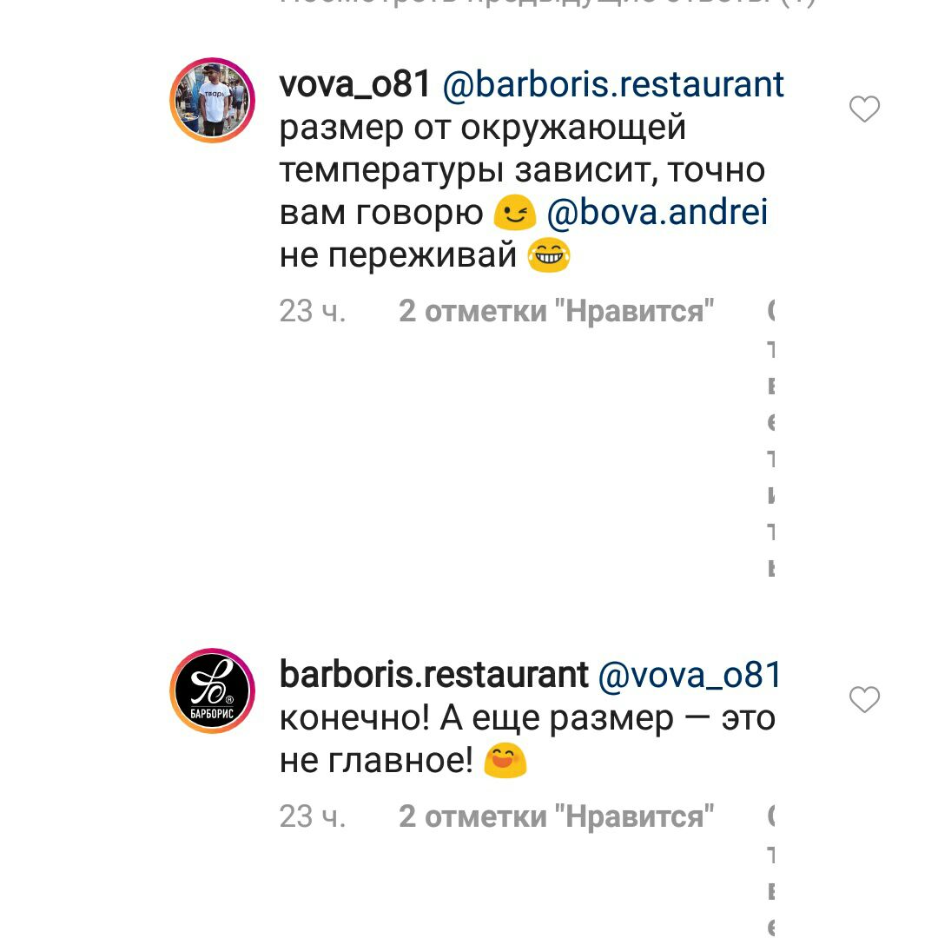Open the Барборис logo avatar
The width and height of the screenshot is (938, 938).
[x=213, y=690]
